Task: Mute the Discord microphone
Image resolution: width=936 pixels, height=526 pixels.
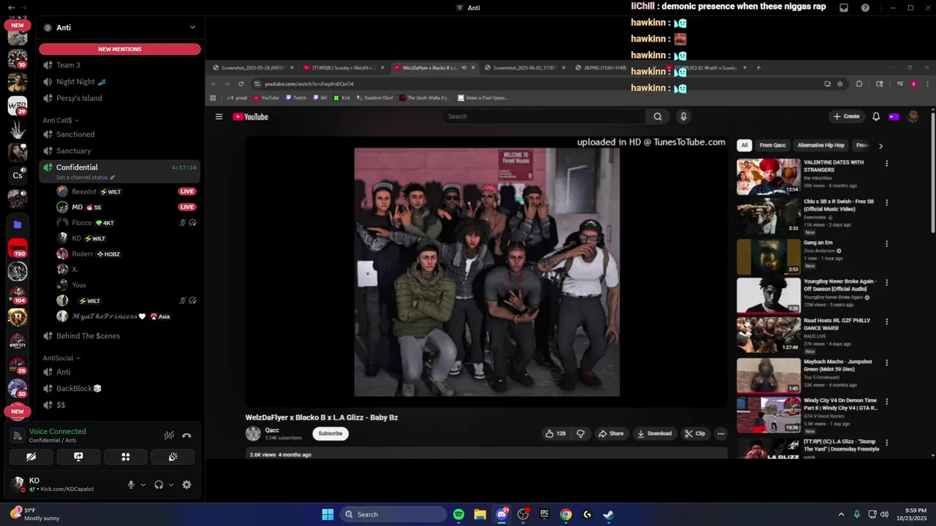Action: pos(132,484)
